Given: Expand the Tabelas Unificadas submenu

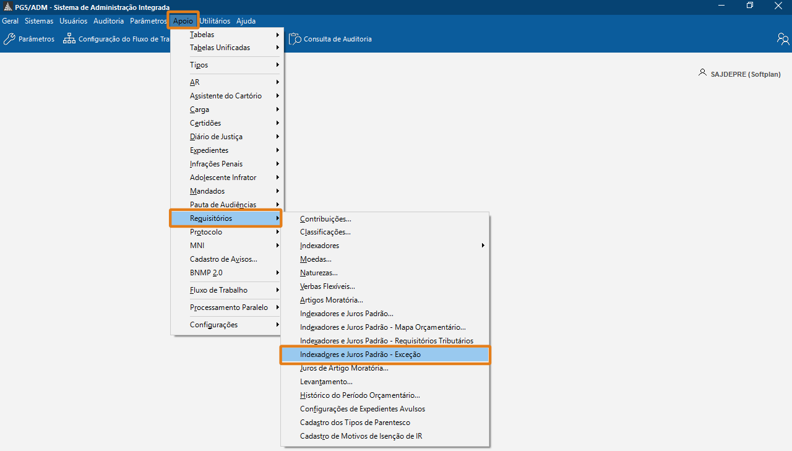Looking at the screenshot, I should click(x=227, y=48).
